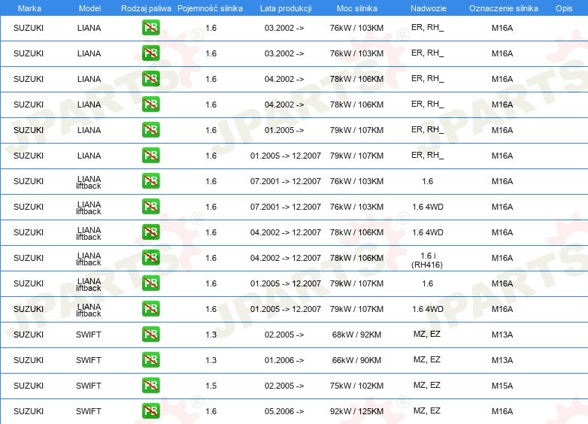Select '04.2002 -> 12.2007' in the RH416 row
588x424 pixels.
pos(286,258)
